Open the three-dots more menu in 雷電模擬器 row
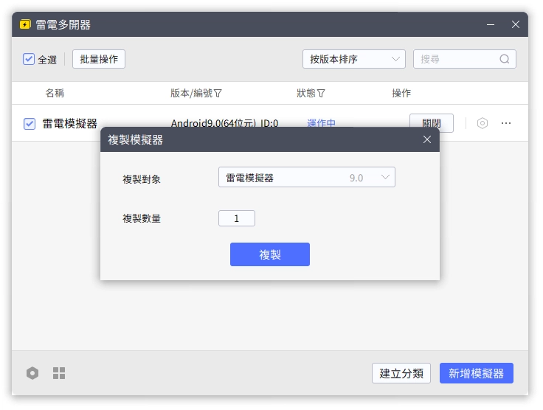 click(x=506, y=123)
